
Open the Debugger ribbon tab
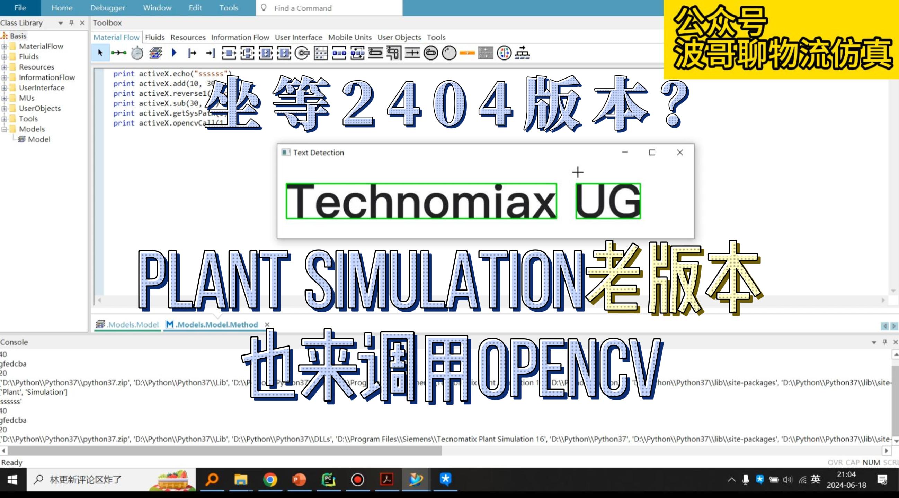click(x=108, y=8)
